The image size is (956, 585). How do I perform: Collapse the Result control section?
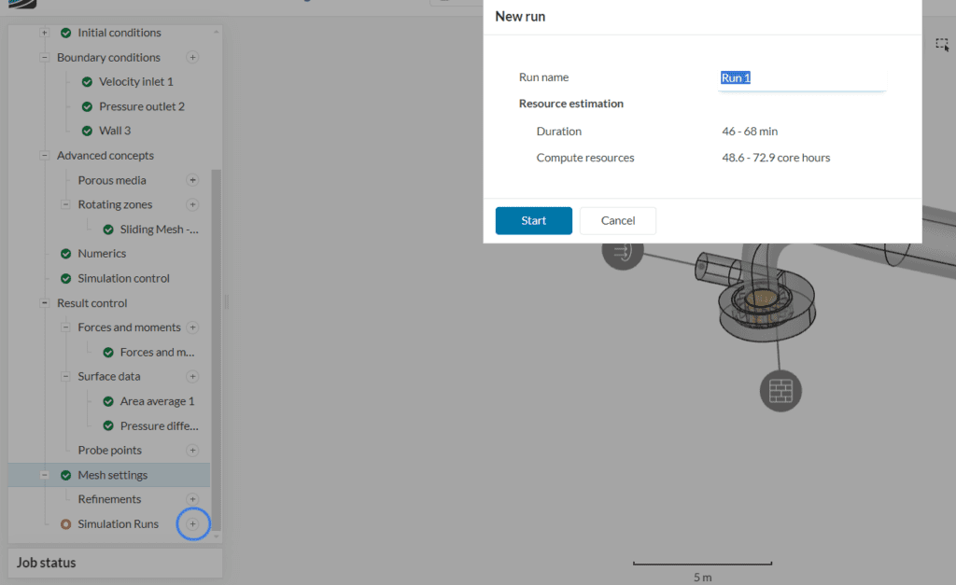pos(44,303)
